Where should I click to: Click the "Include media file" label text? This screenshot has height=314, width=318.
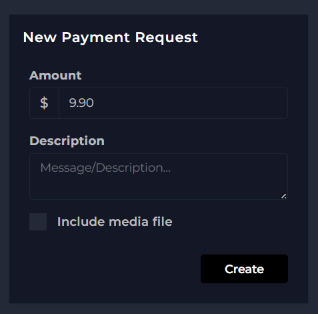click(115, 222)
